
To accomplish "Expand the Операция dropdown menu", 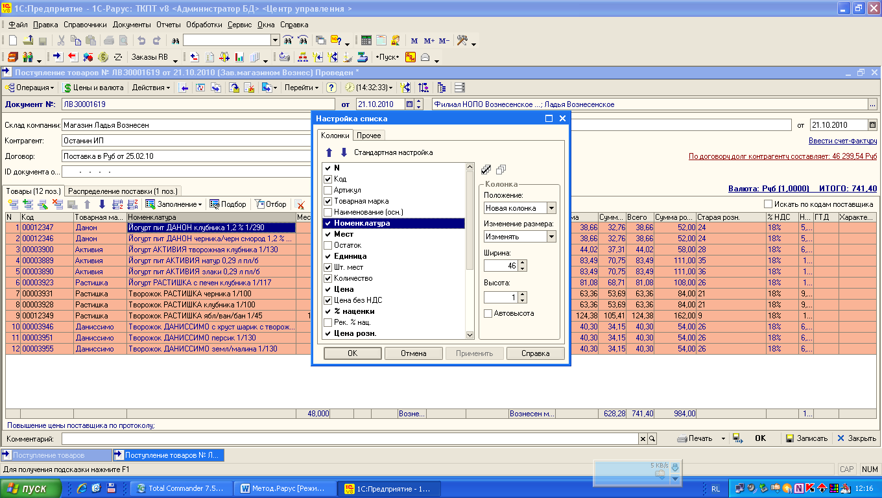I will coord(30,88).
